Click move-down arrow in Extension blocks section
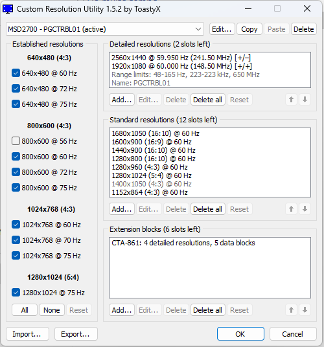 [305, 310]
